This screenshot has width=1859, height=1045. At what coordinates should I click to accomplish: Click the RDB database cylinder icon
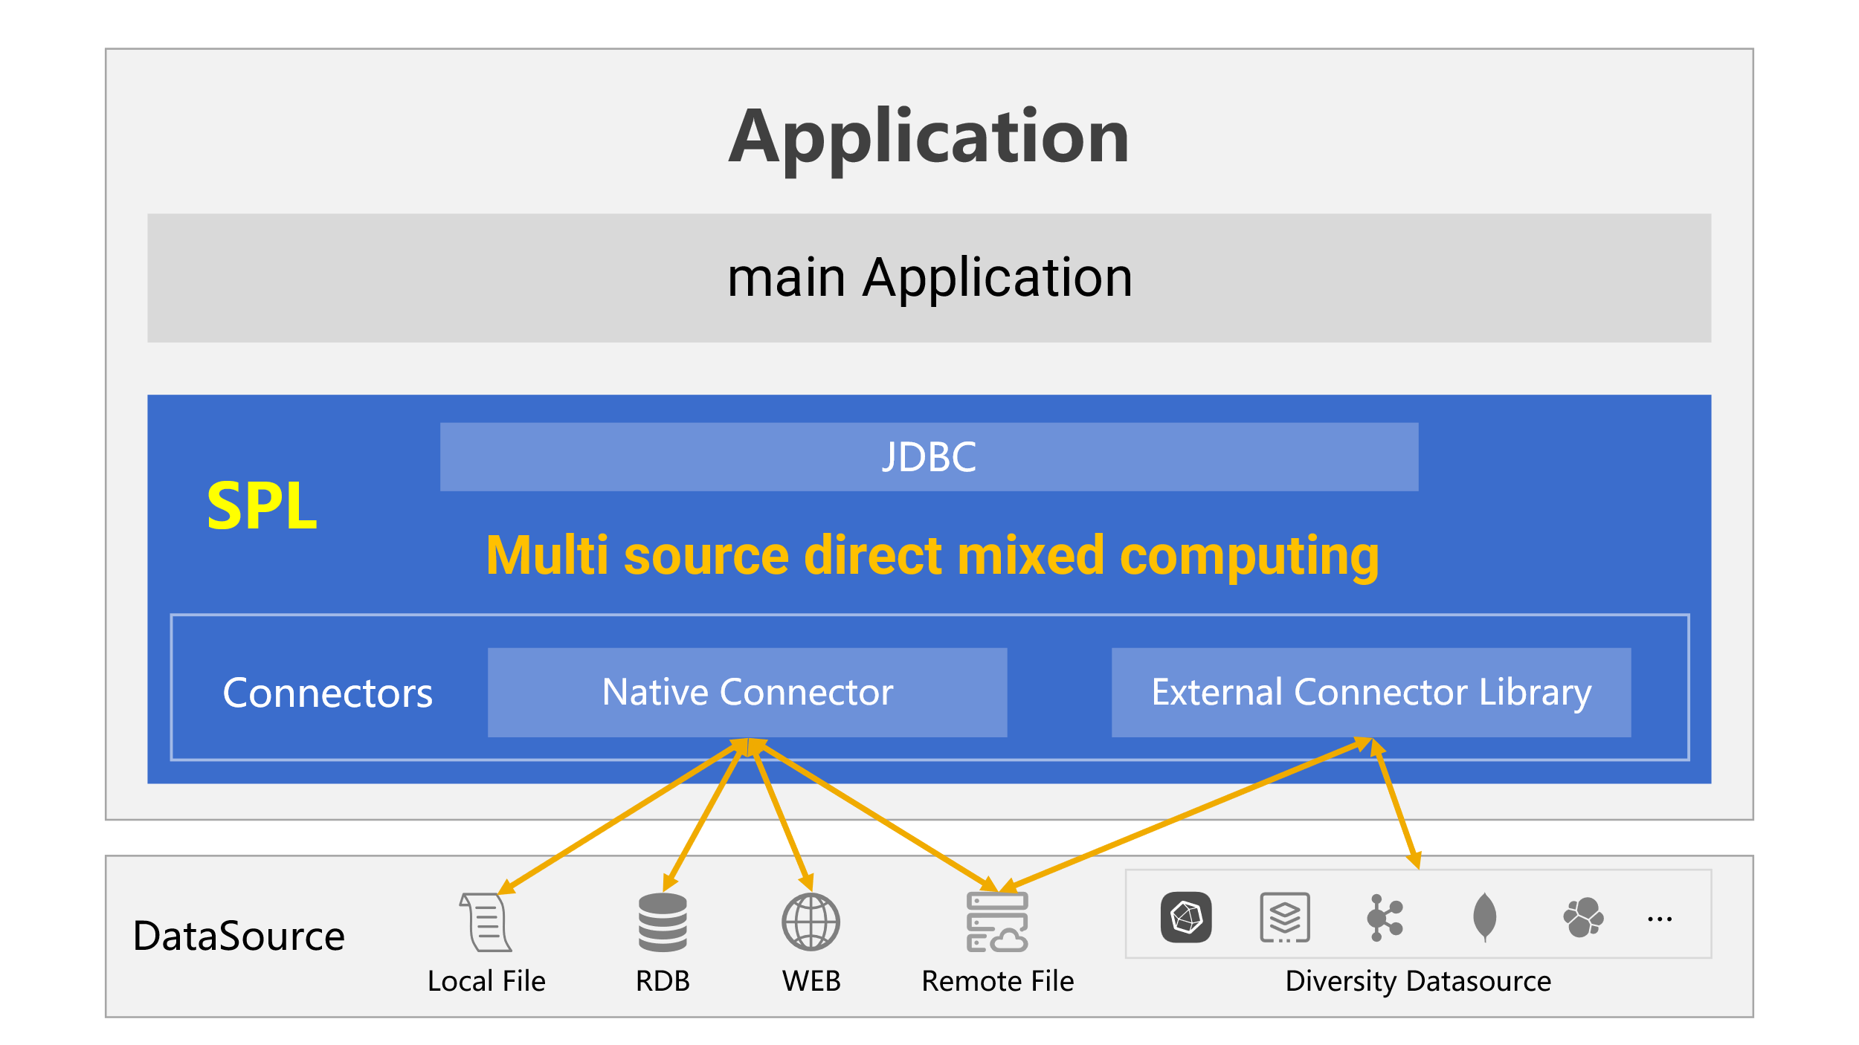tap(663, 922)
